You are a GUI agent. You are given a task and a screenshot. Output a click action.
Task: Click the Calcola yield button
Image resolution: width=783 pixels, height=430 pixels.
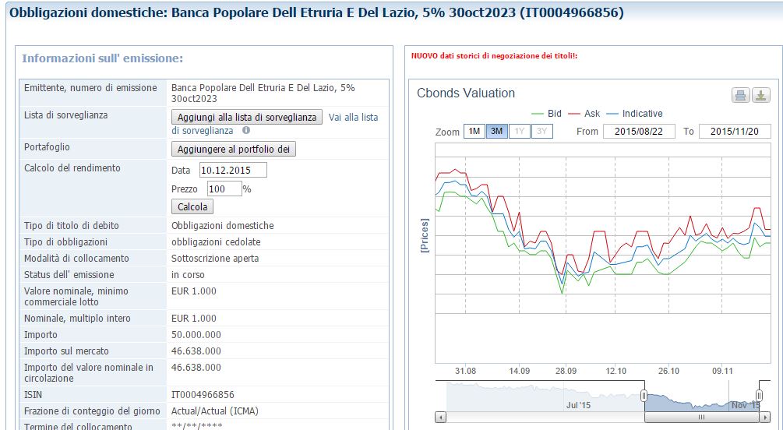pos(192,206)
